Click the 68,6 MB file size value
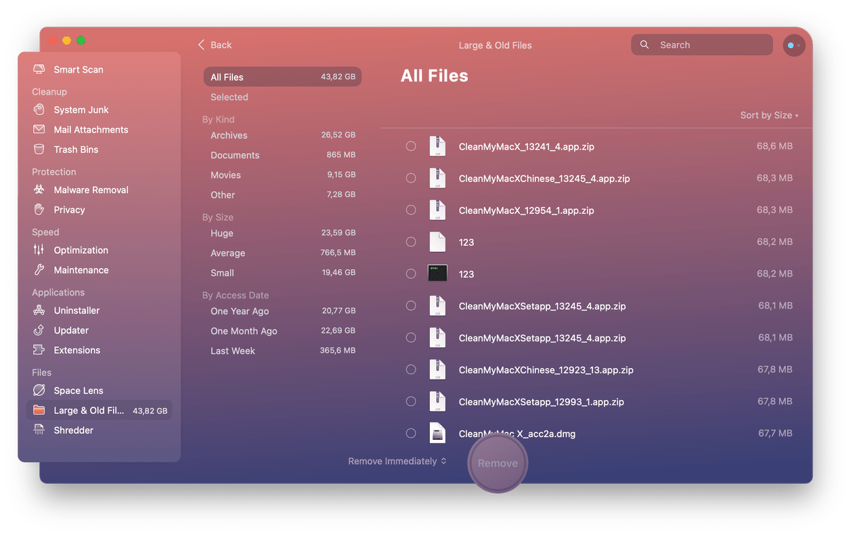853x536 pixels. coord(774,146)
